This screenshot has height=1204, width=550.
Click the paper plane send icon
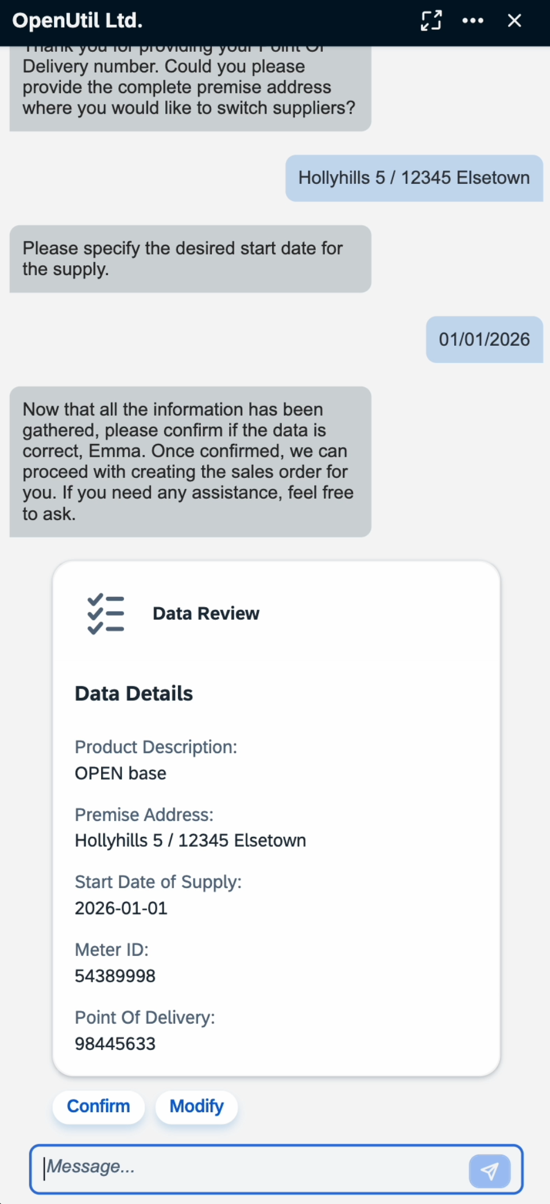[489, 1171]
